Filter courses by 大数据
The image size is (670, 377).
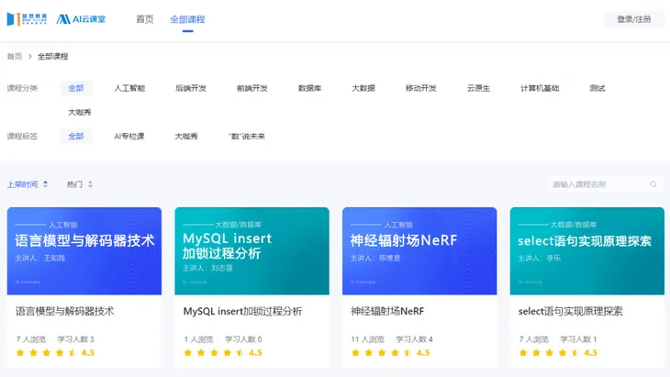click(363, 88)
